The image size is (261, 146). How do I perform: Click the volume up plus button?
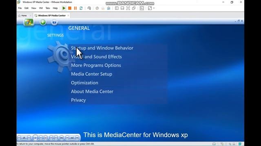point(77,138)
